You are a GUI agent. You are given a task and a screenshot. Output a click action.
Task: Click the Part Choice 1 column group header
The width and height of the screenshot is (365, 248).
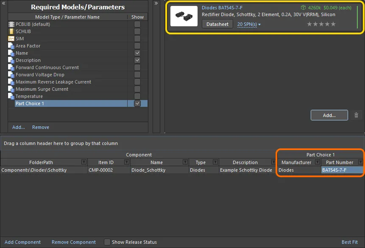pyautogui.click(x=320, y=155)
